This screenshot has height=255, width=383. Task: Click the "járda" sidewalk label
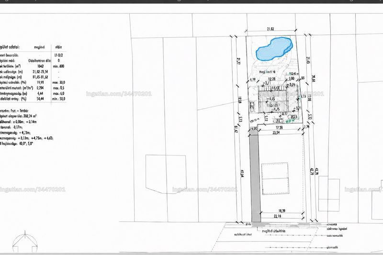coord(248,223)
